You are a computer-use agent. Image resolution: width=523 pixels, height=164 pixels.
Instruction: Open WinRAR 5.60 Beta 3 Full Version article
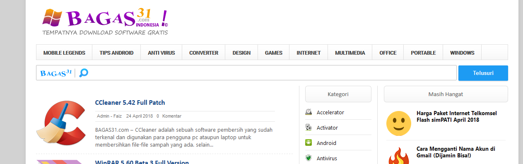point(142,162)
